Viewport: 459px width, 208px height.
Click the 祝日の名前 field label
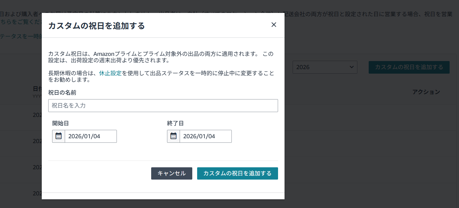point(62,93)
